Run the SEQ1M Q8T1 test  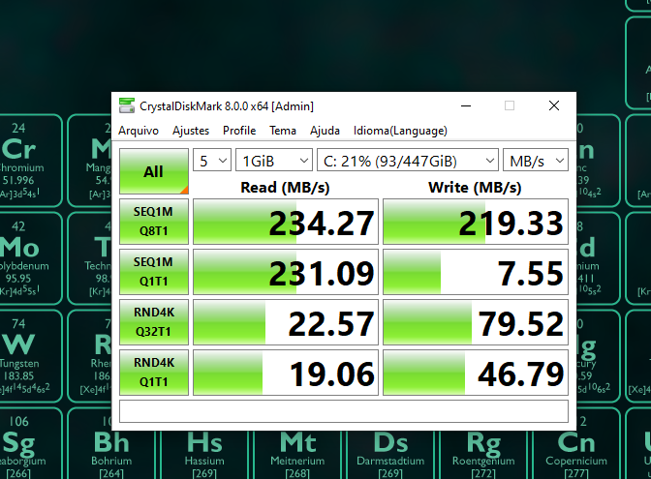click(154, 222)
